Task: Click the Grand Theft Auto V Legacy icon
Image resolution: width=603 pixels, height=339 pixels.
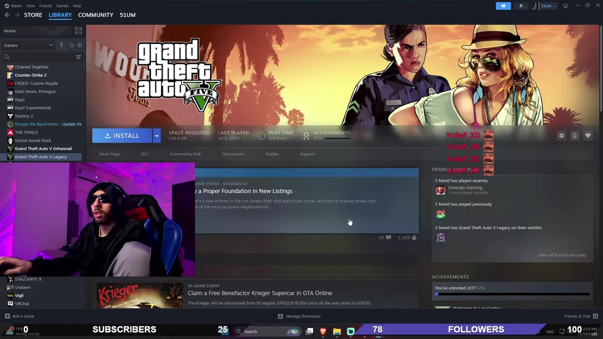Action: coord(10,157)
